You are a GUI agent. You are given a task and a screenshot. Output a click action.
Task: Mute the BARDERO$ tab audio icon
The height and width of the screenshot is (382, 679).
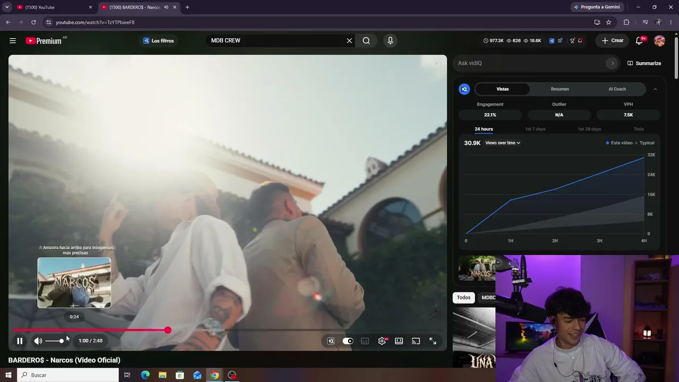click(166, 7)
